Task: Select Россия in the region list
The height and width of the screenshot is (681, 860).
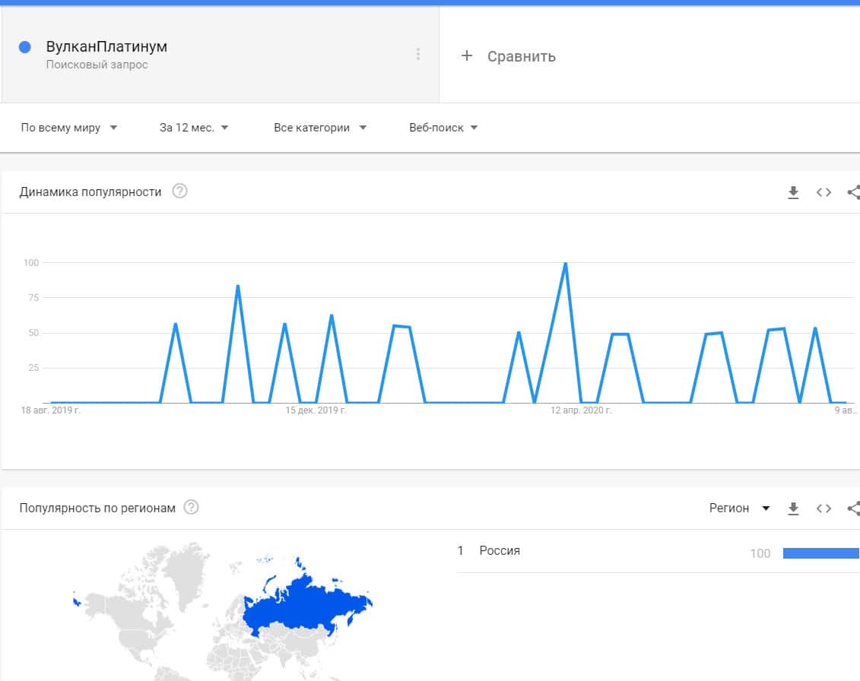Action: [x=500, y=550]
